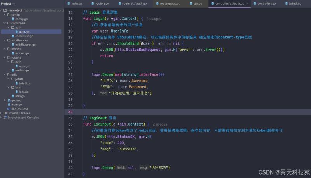Screen dimensions: 311x178
Task: Click line number 20 in the gutter
Action: (x=70, y=43)
